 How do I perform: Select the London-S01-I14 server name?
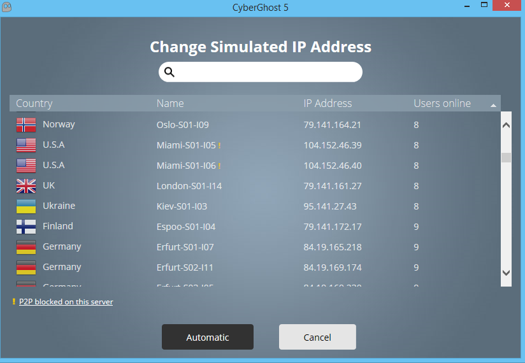(189, 187)
